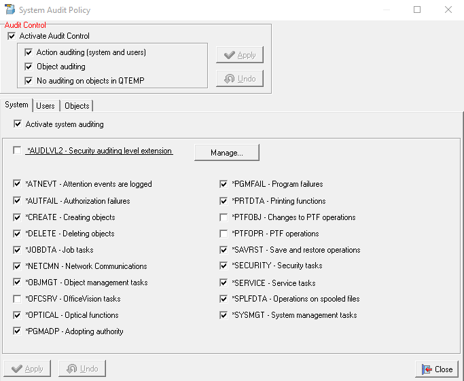Enable *AUDLVL2 security auditing level extension
464x381 pixels.
(x=17, y=151)
